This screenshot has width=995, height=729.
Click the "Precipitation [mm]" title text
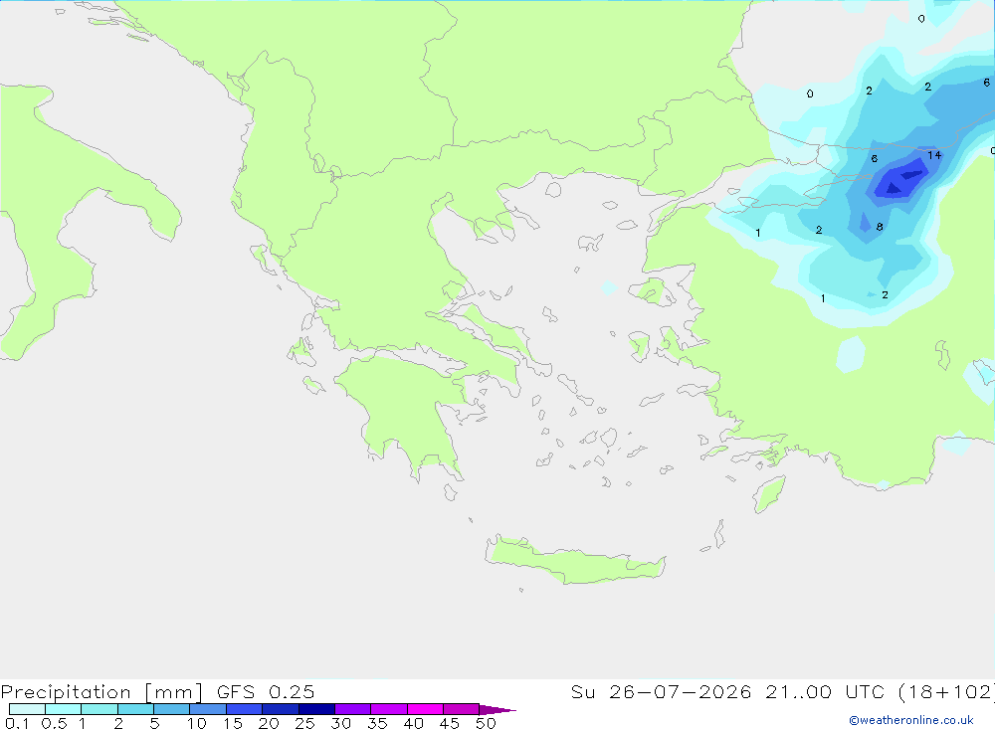101,692
